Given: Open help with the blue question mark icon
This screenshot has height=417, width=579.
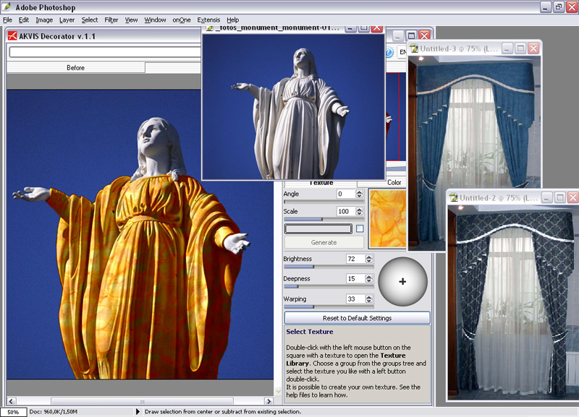Looking at the screenshot, I should (389, 52).
